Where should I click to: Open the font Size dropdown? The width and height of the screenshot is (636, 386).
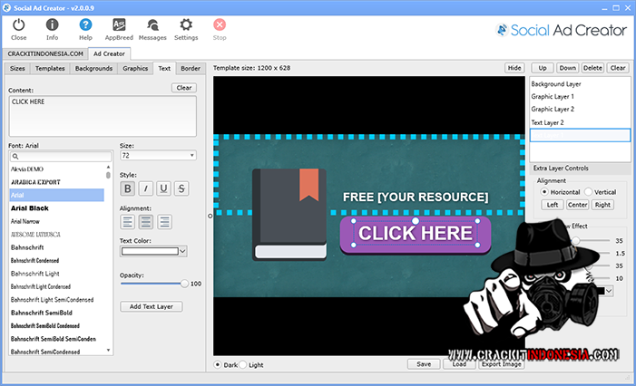(x=158, y=156)
